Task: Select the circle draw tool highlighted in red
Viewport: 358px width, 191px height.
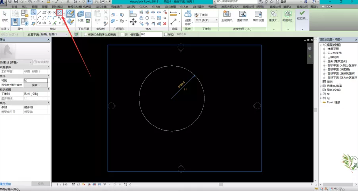Action: [x=59, y=13]
